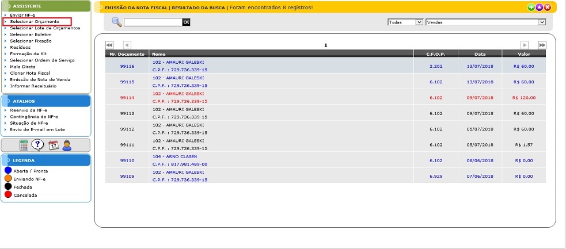
Task: Open the Todas status dropdown
Action: [405, 22]
